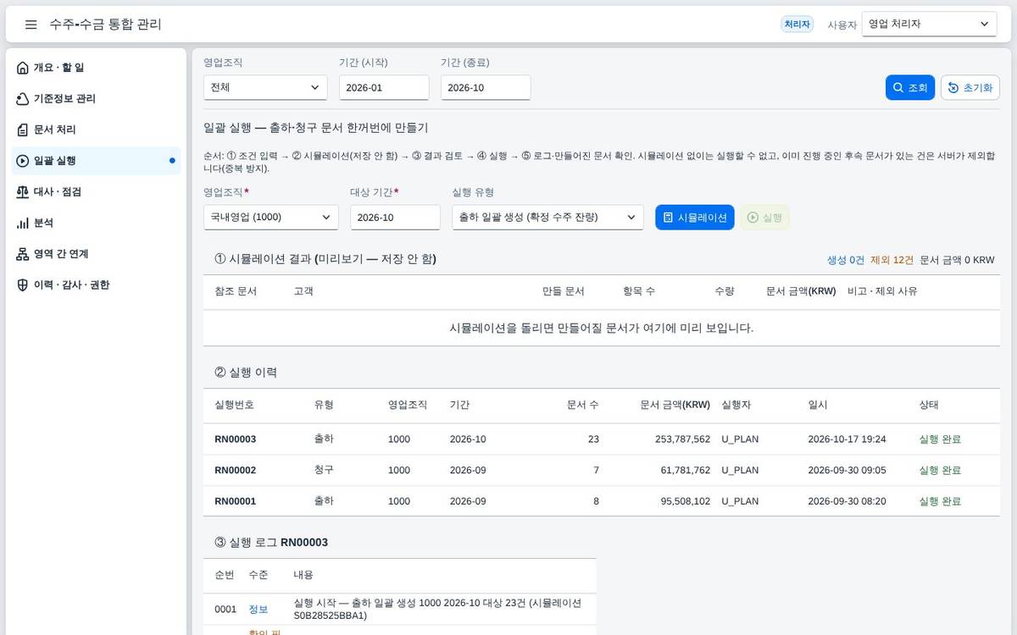Image resolution: width=1017 pixels, height=635 pixels.
Task: Open the 사용자 role dropdown
Action: [929, 25]
